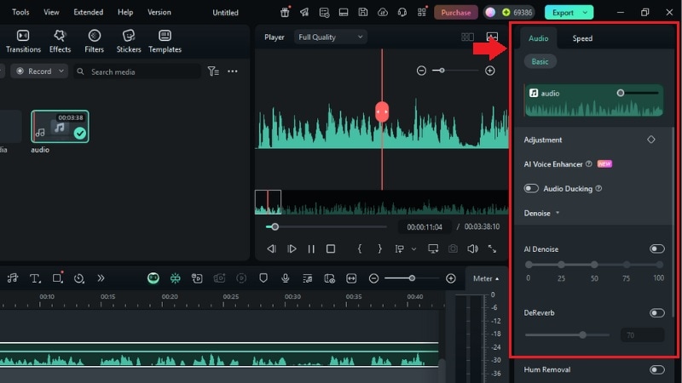Click the filter and sort media icon

(213, 71)
